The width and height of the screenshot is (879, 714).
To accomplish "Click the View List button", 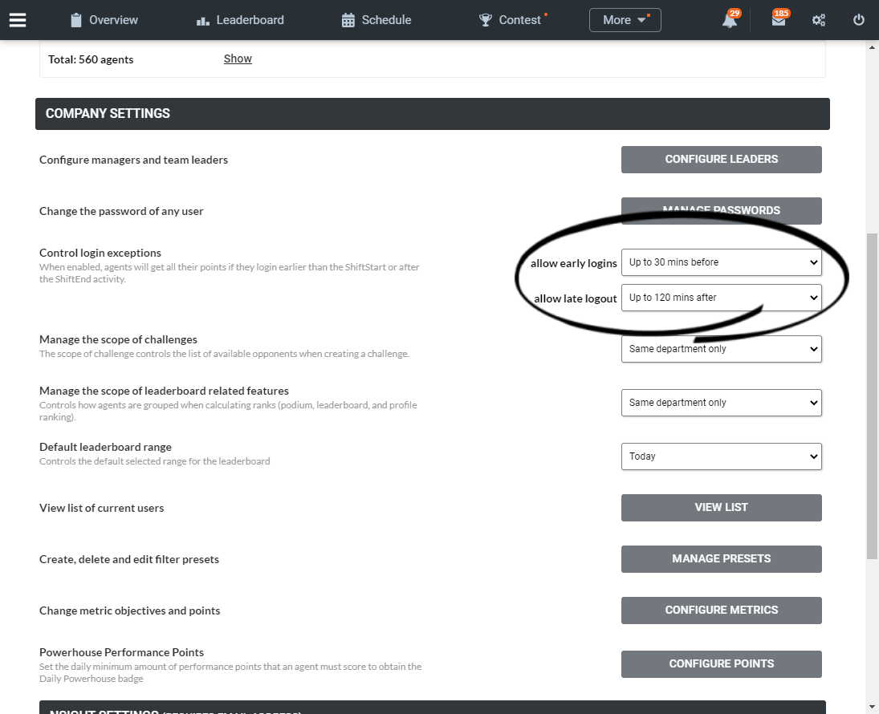I will coord(721,508).
